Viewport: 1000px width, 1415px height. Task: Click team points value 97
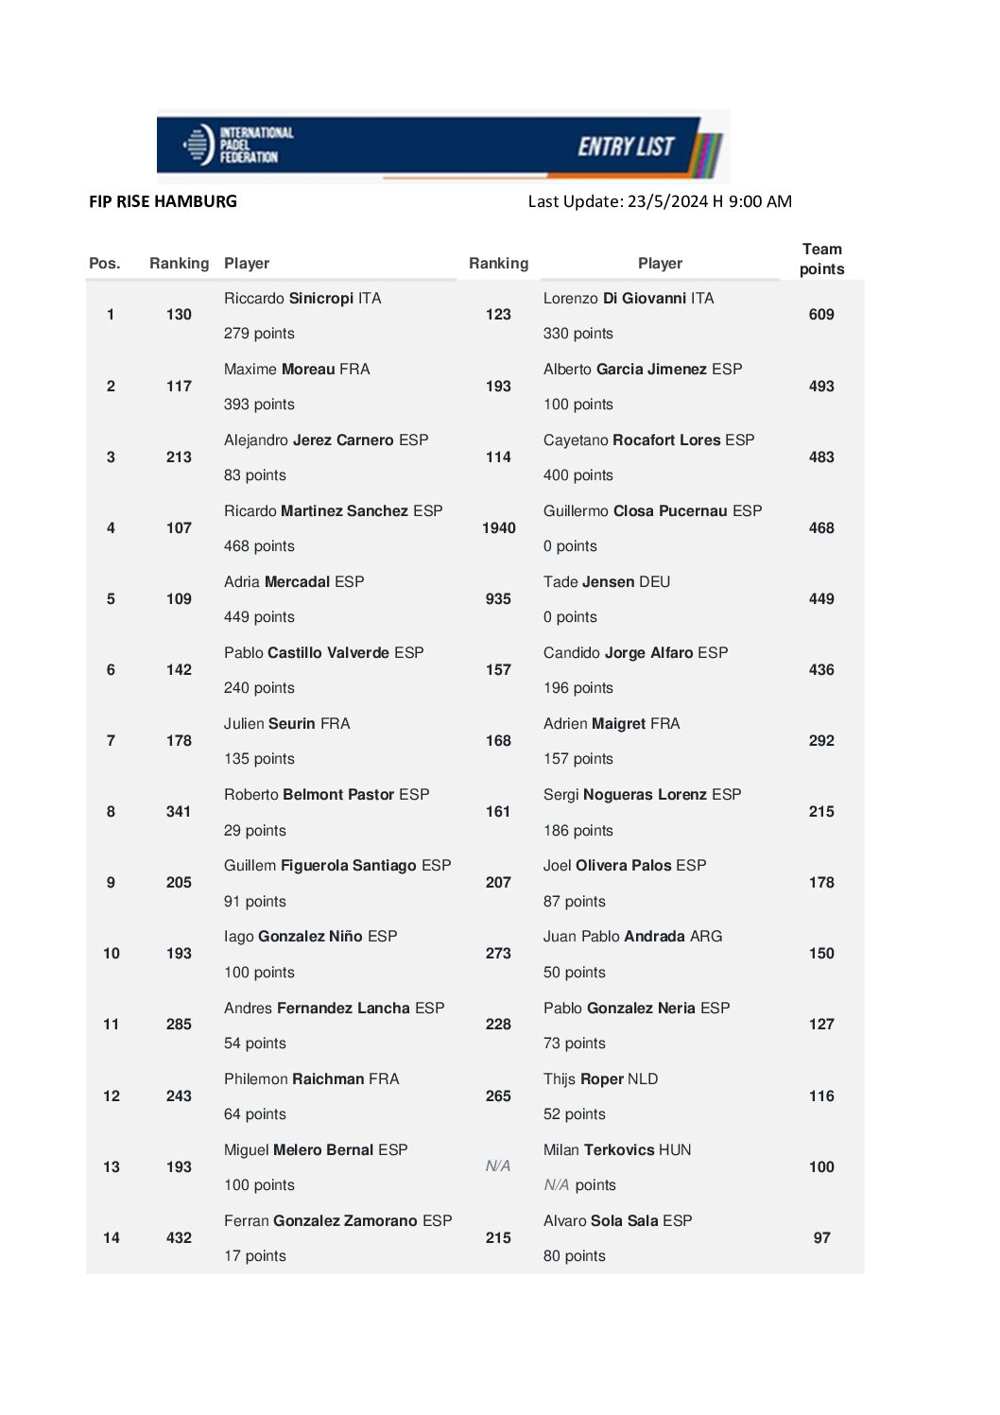[821, 1238]
